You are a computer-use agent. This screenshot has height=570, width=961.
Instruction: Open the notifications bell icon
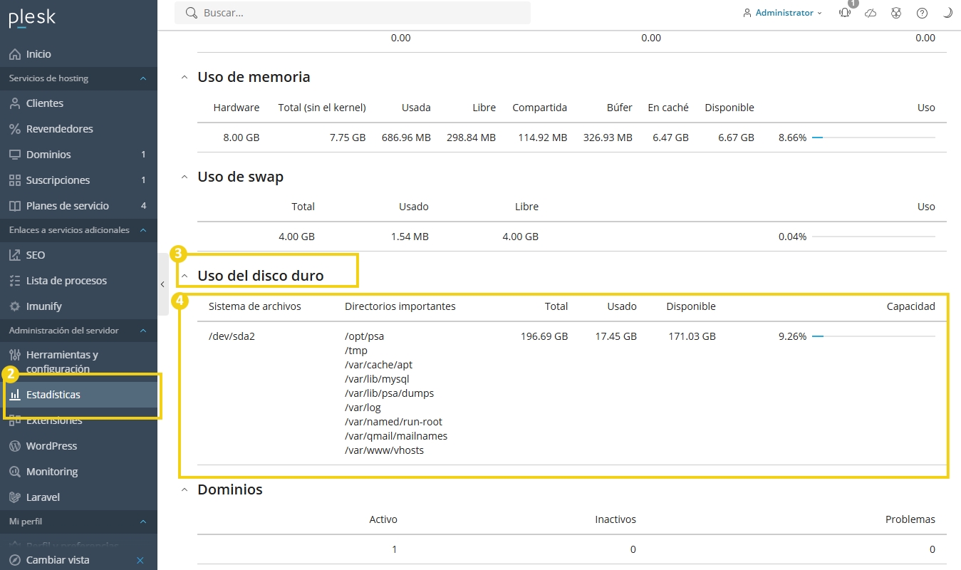845,13
